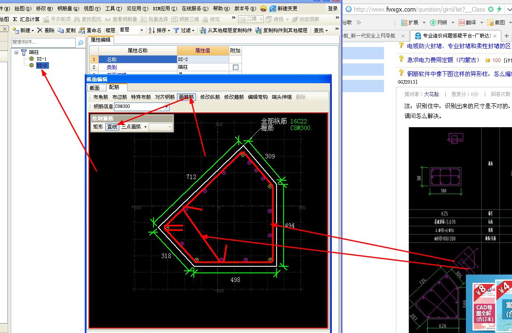Run 汇总计算 from the toolbar
512x333 pixels.
26,19
